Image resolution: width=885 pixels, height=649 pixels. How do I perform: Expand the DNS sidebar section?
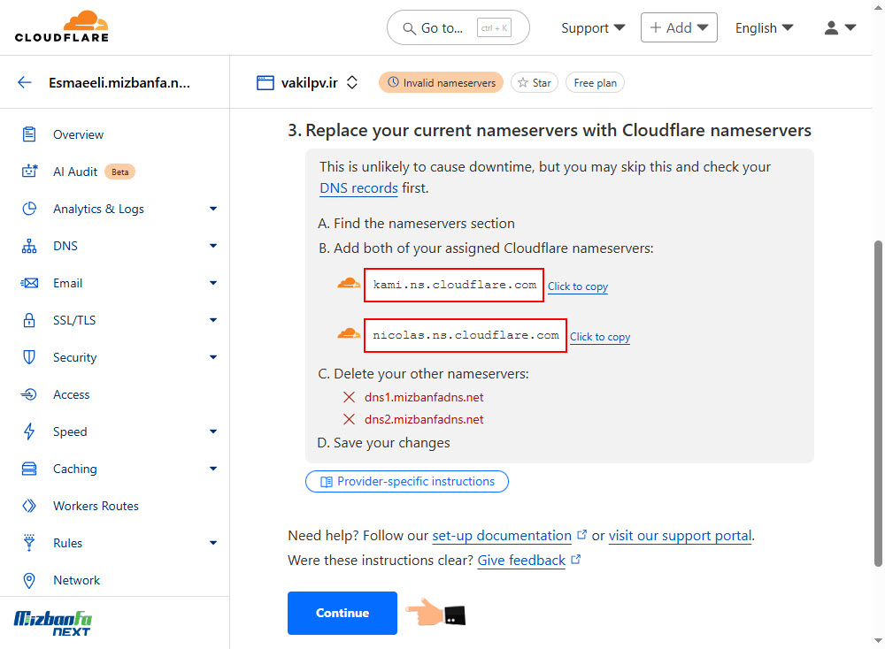212,246
